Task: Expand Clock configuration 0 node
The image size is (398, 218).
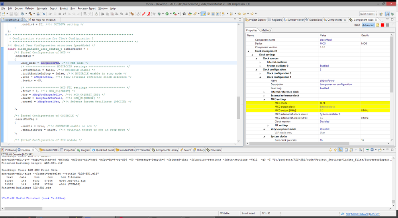Action: 260,73
